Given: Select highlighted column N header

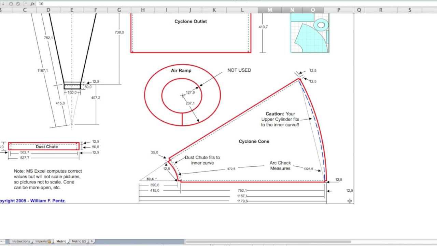Looking at the screenshot, I should pos(292,10).
